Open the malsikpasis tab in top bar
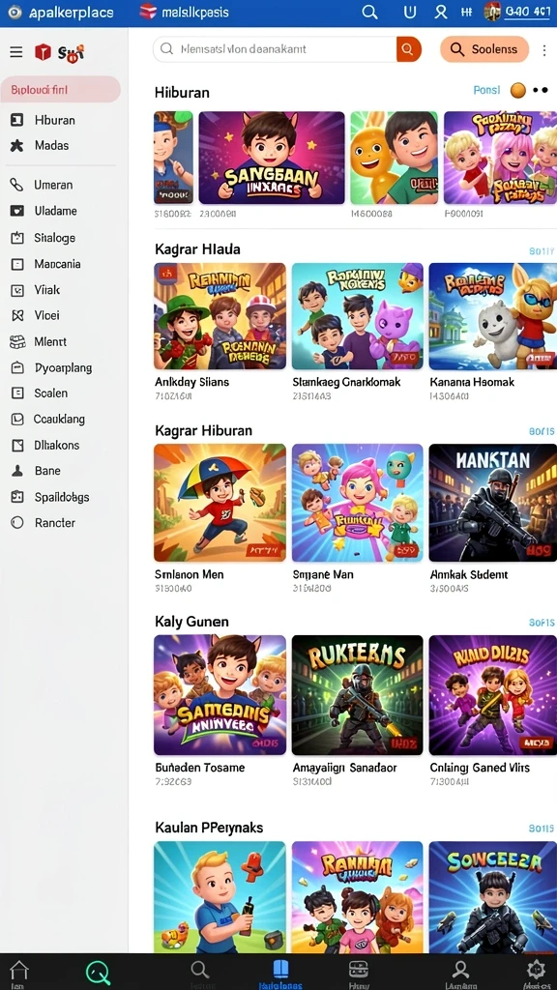The height and width of the screenshot is (990, 557). coord(184,12)
